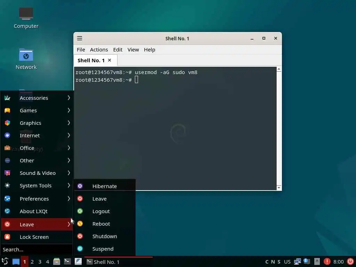Viewport: 356px width, 267px height.
Task: Expand the Games submenu arrow
Action: pyautogui.click(x=68, y=110)
